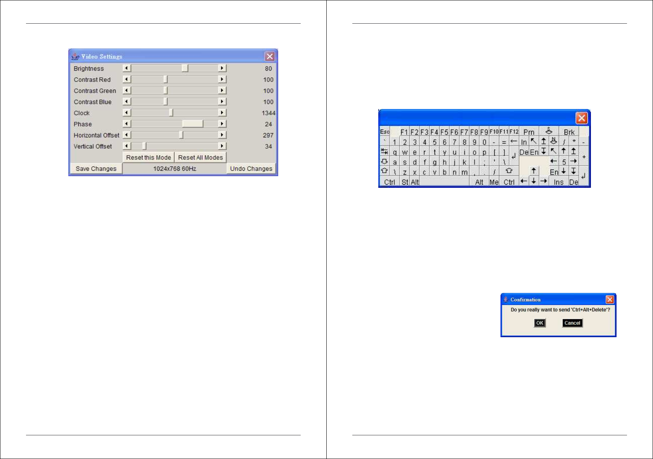Click the numpad plus key

[584, 156]
